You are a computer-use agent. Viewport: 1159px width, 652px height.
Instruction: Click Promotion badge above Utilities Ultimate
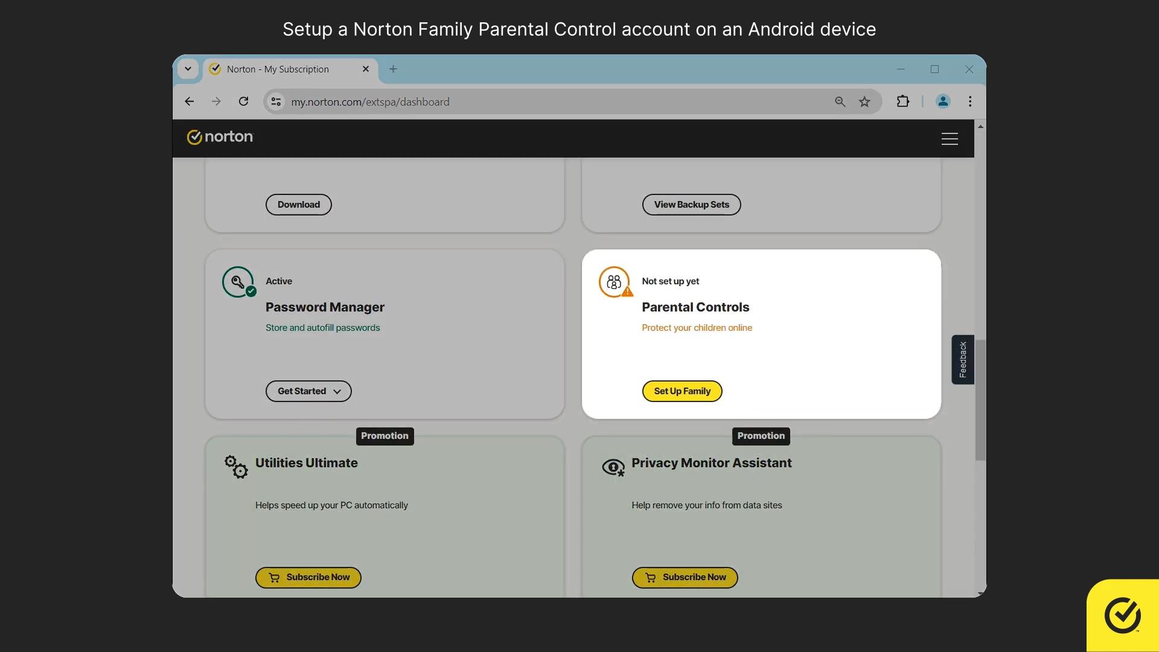385,436
